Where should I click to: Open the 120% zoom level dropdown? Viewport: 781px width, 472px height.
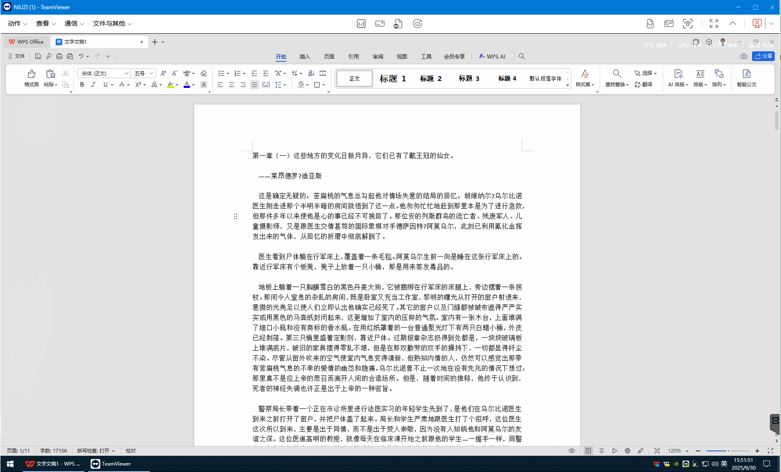coord(687,451)
